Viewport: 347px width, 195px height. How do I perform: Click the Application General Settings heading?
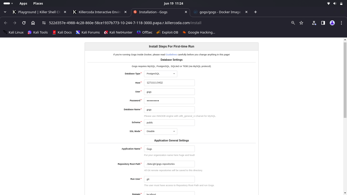[x=171, y=140]
